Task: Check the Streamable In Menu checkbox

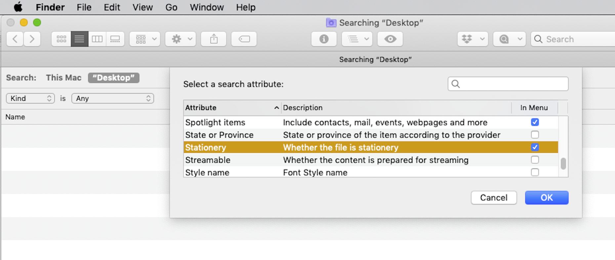Action: click(535, 160)
